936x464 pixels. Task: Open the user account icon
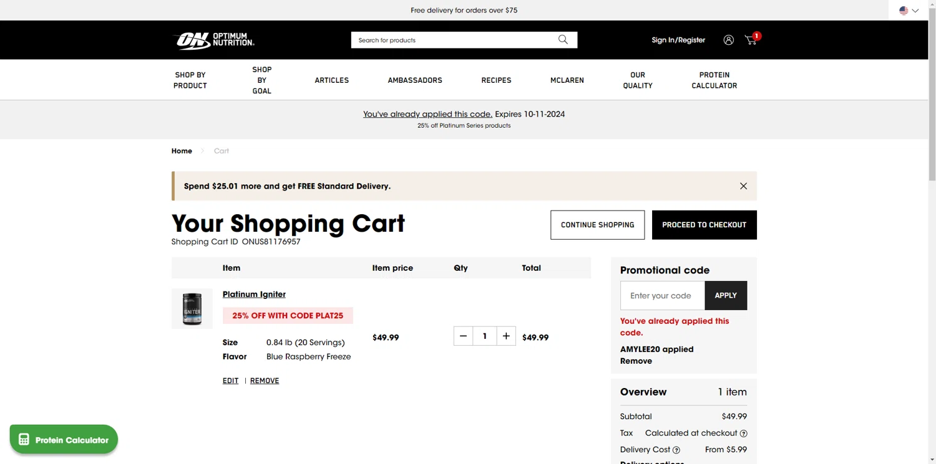(x=728, y=40)
